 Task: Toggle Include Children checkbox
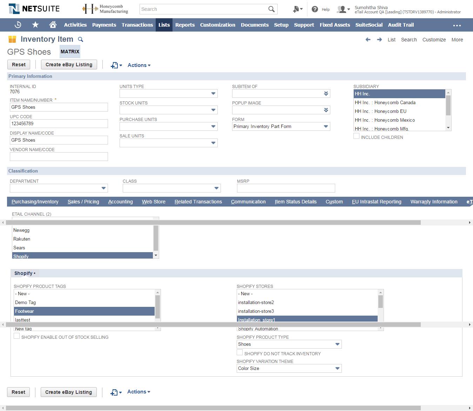[x=356, y=136]
